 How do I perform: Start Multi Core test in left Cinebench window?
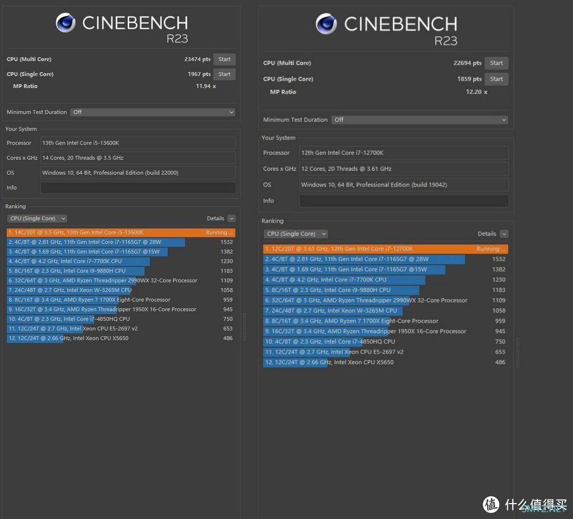coord(224,59)
